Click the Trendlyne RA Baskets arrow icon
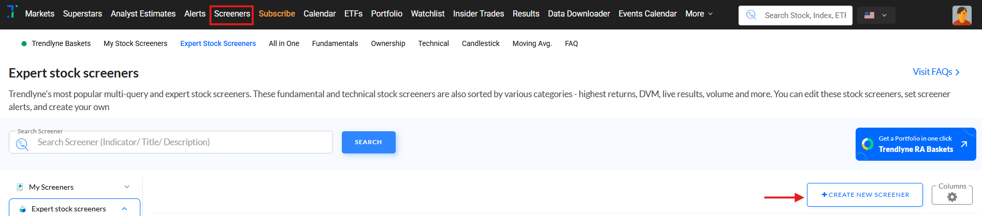 coord(964,144)
